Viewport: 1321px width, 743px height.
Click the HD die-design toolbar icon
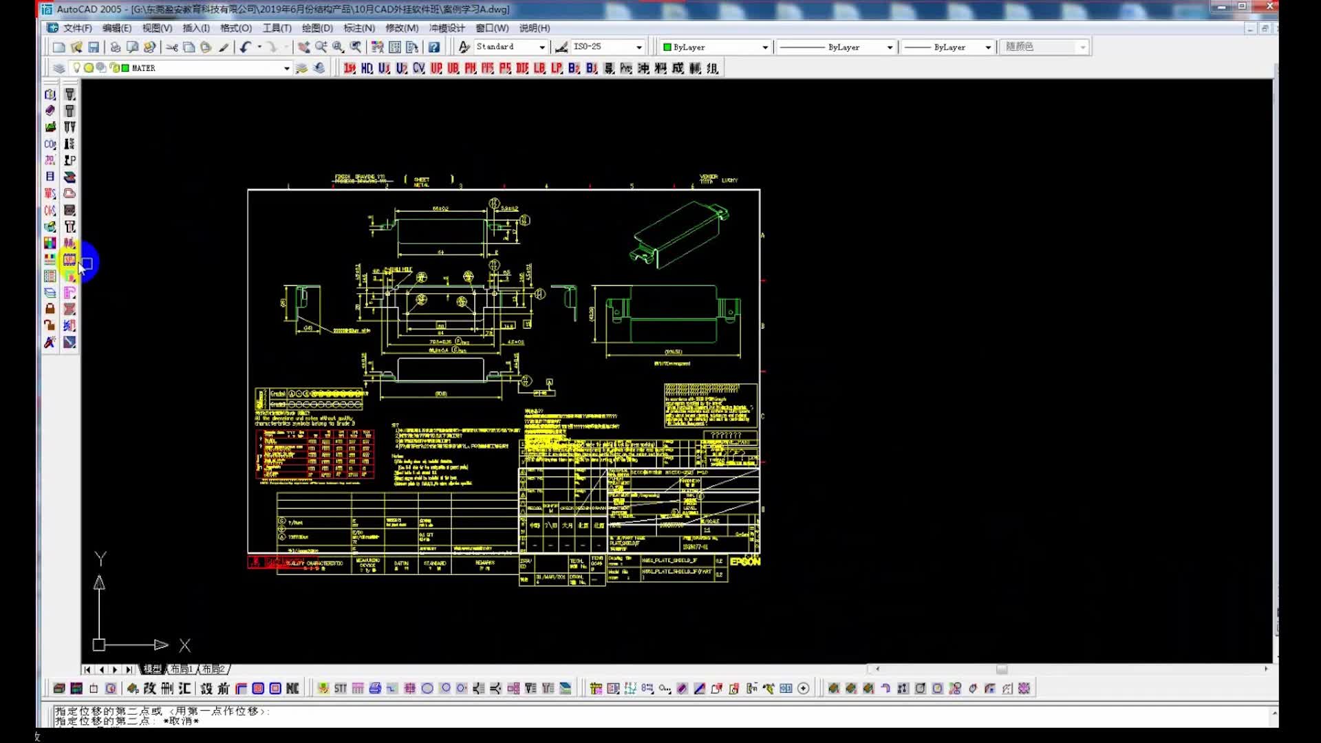coord(367,68)
